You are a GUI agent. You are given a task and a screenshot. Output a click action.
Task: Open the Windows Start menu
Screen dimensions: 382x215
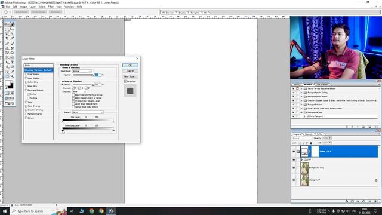pos(5,211)
